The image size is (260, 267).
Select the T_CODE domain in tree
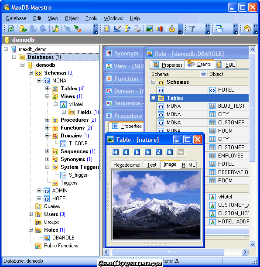click(x=78, y=144)
